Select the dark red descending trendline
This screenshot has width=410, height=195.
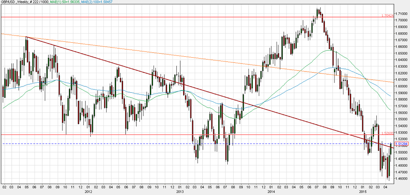tap(209, 92)
